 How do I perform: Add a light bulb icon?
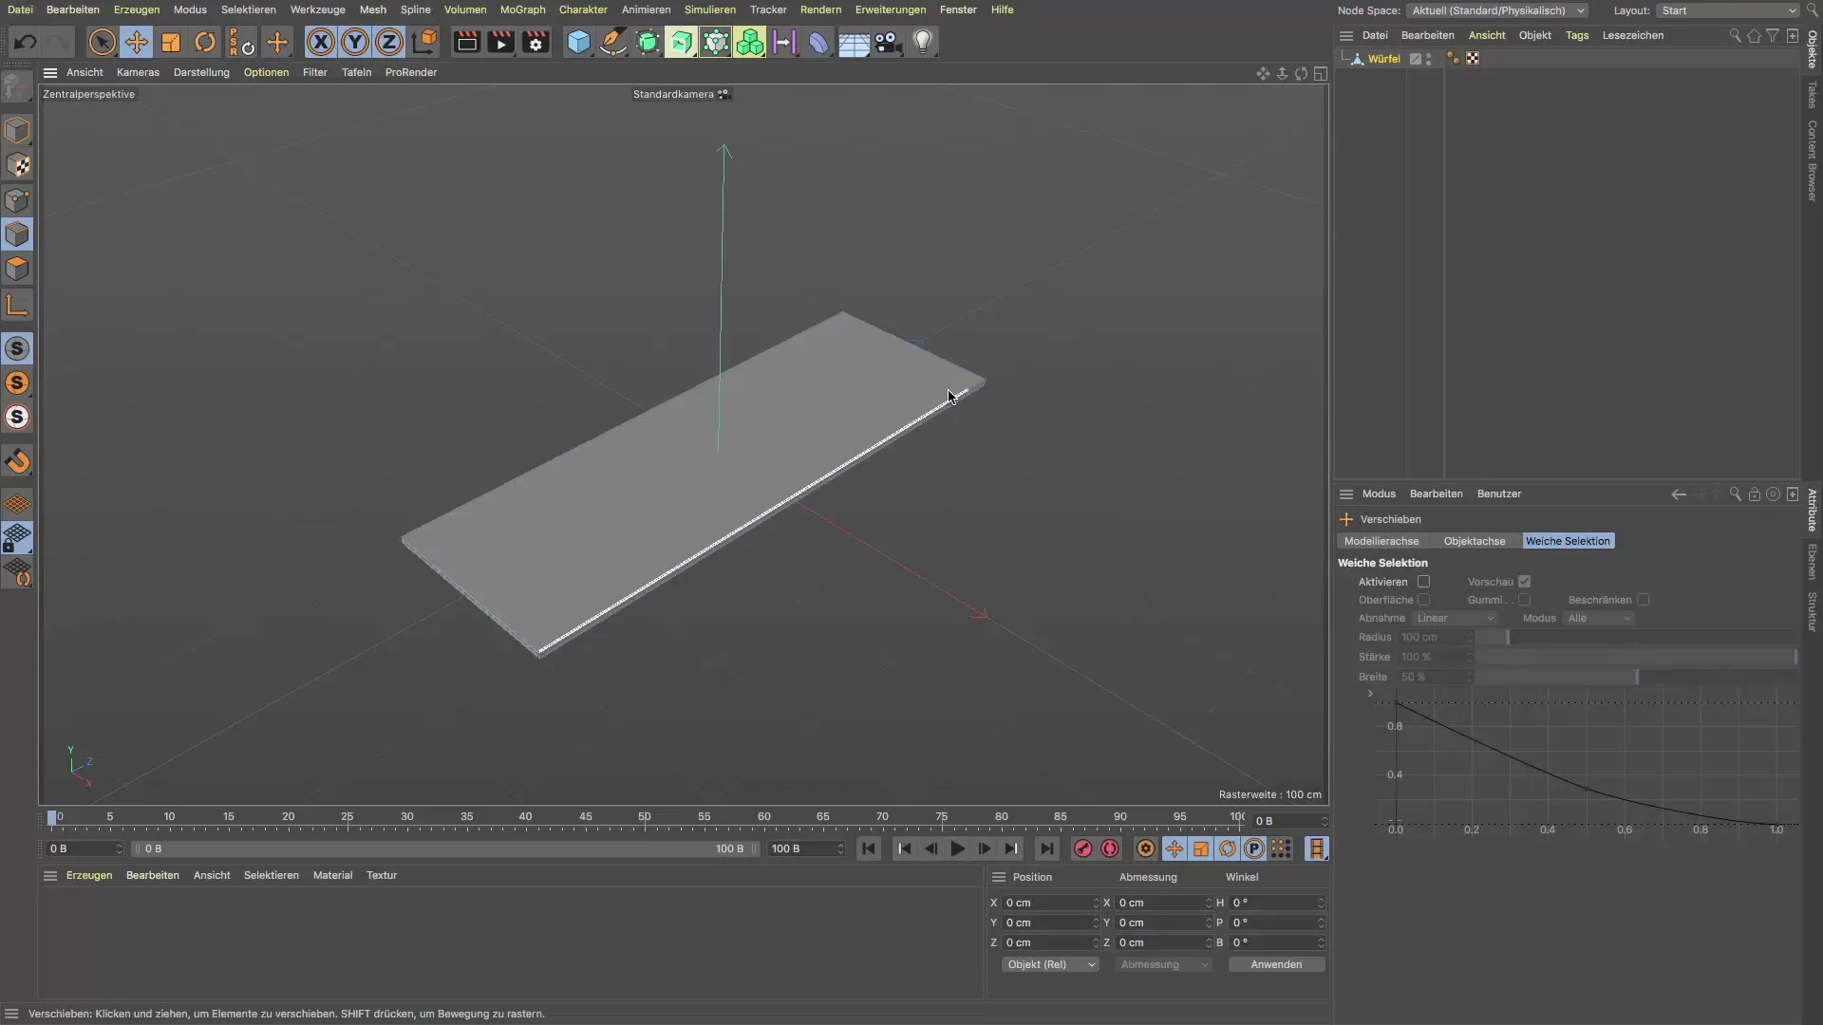[x=923, y=42]
